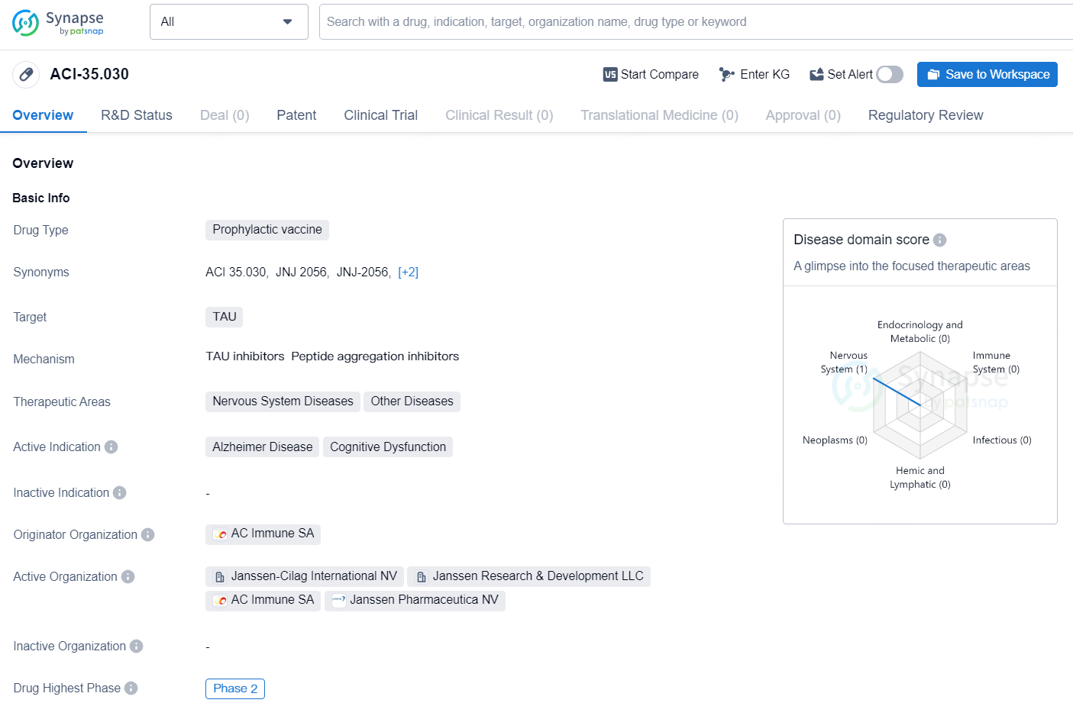This screenshot has height=703, width=1073.
Task: Switch to the R&D Status tab
Action: click(137, 115)
